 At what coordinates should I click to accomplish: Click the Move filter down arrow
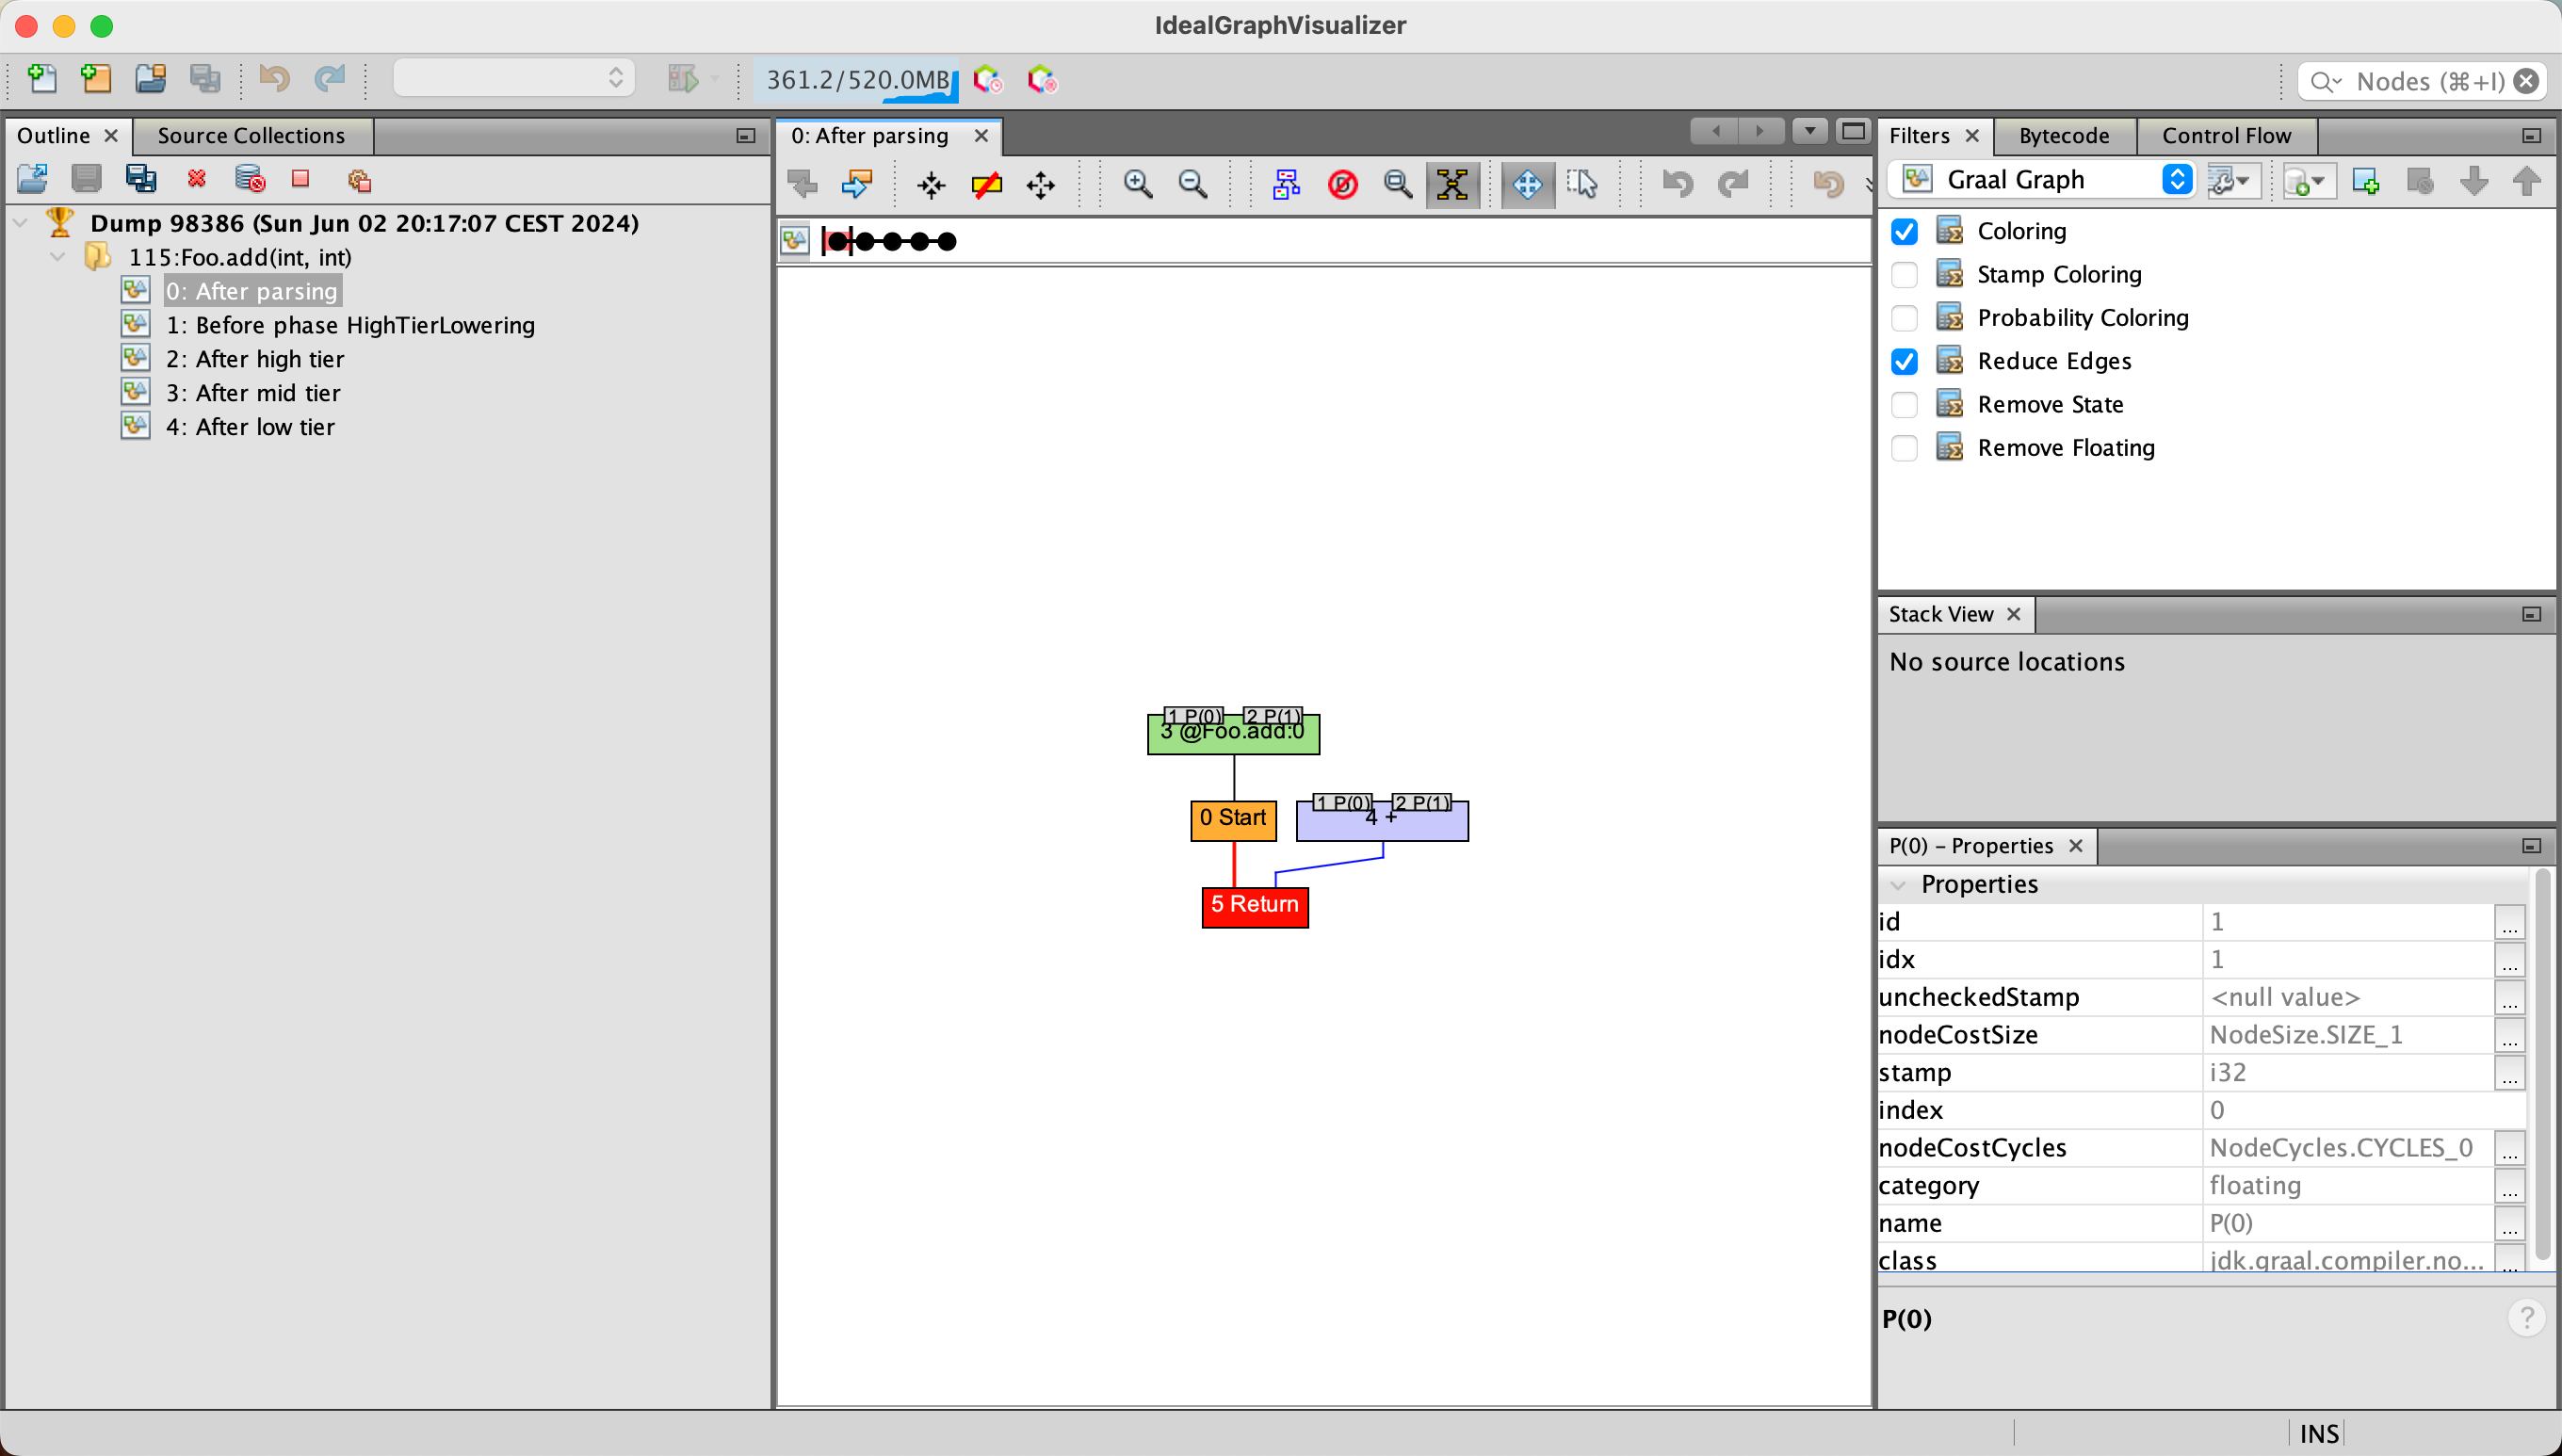[2474, 181]
